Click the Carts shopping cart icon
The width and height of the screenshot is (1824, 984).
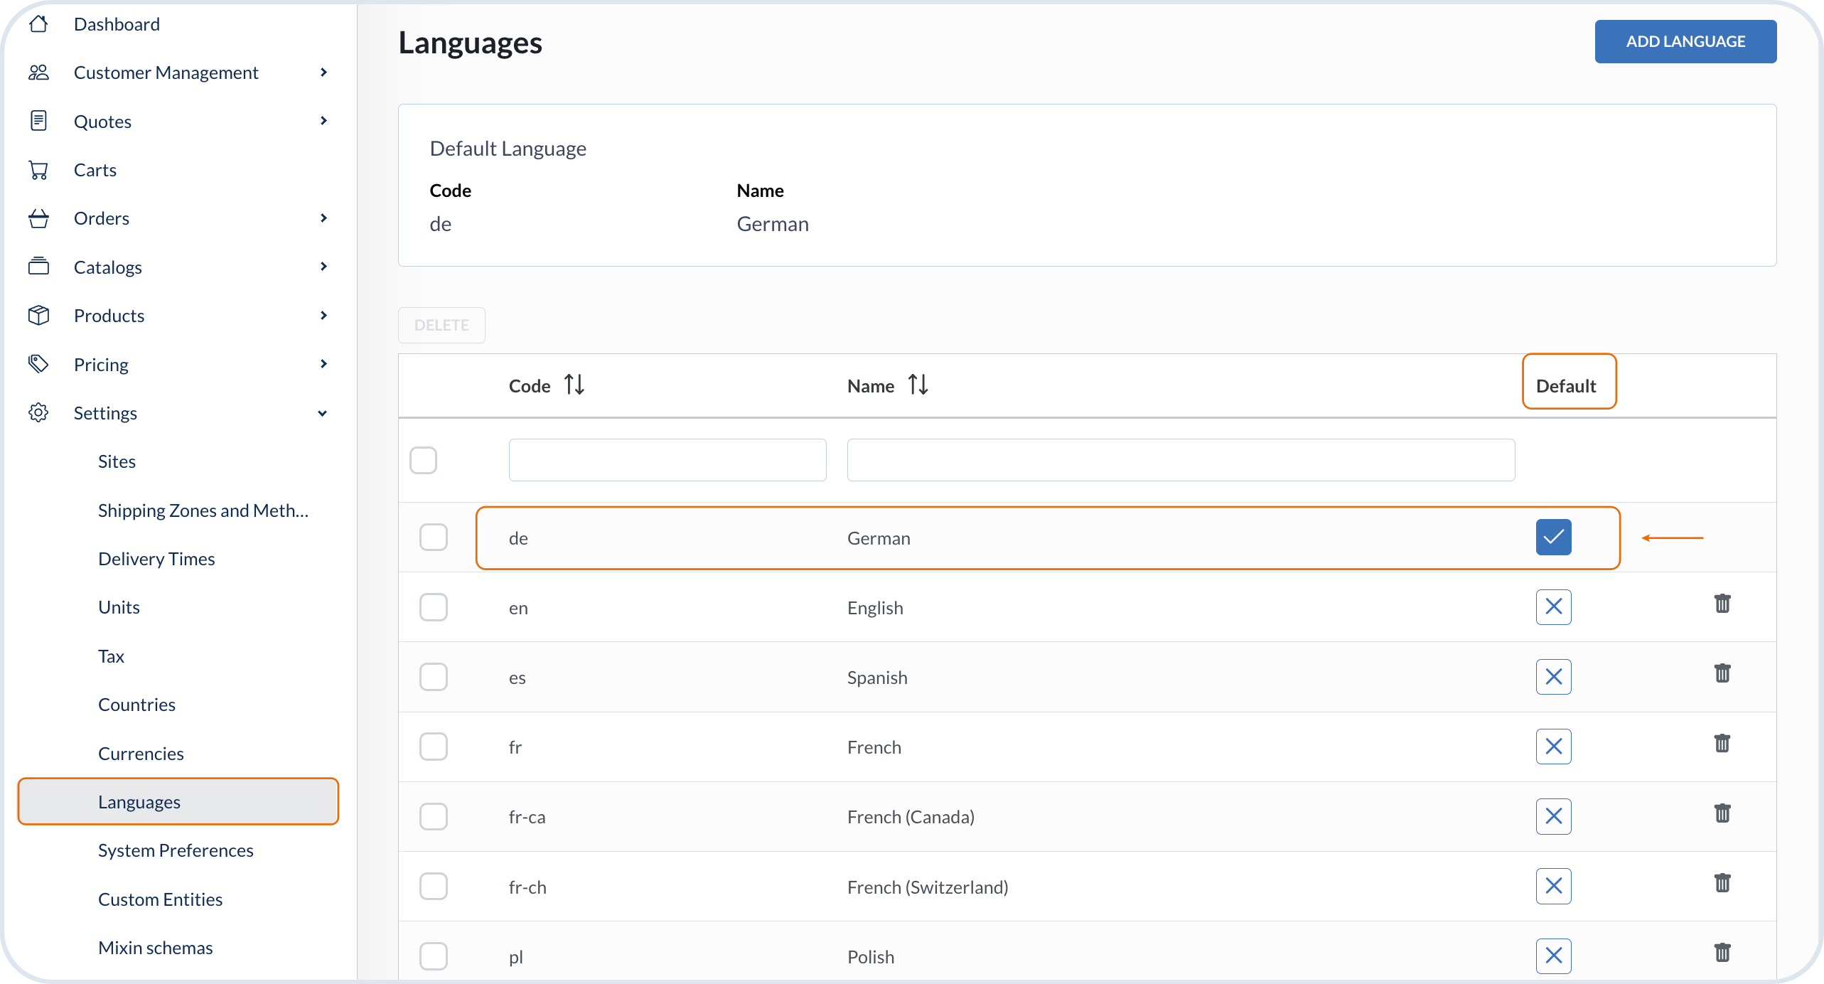pyautogui.click(x=38, y=170)
